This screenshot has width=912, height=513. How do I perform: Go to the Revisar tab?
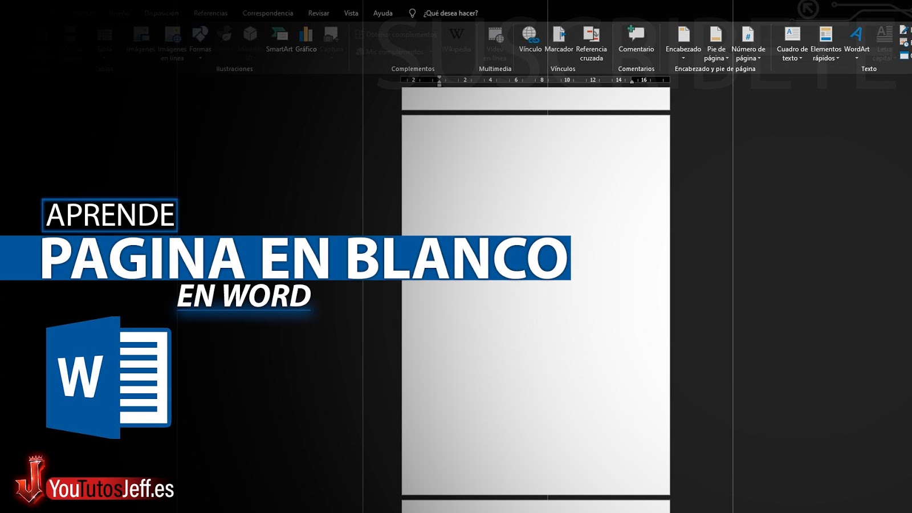[x=319, y=13]
